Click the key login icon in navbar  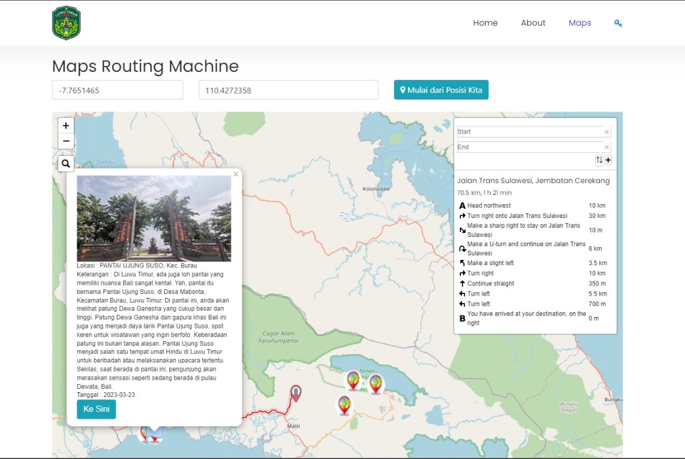pos(618,23)
